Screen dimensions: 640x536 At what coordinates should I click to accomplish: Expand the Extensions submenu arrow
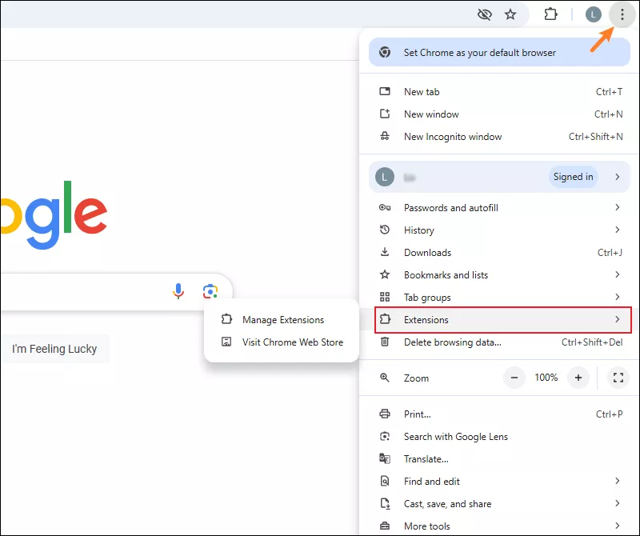click(x=617, y=319)
